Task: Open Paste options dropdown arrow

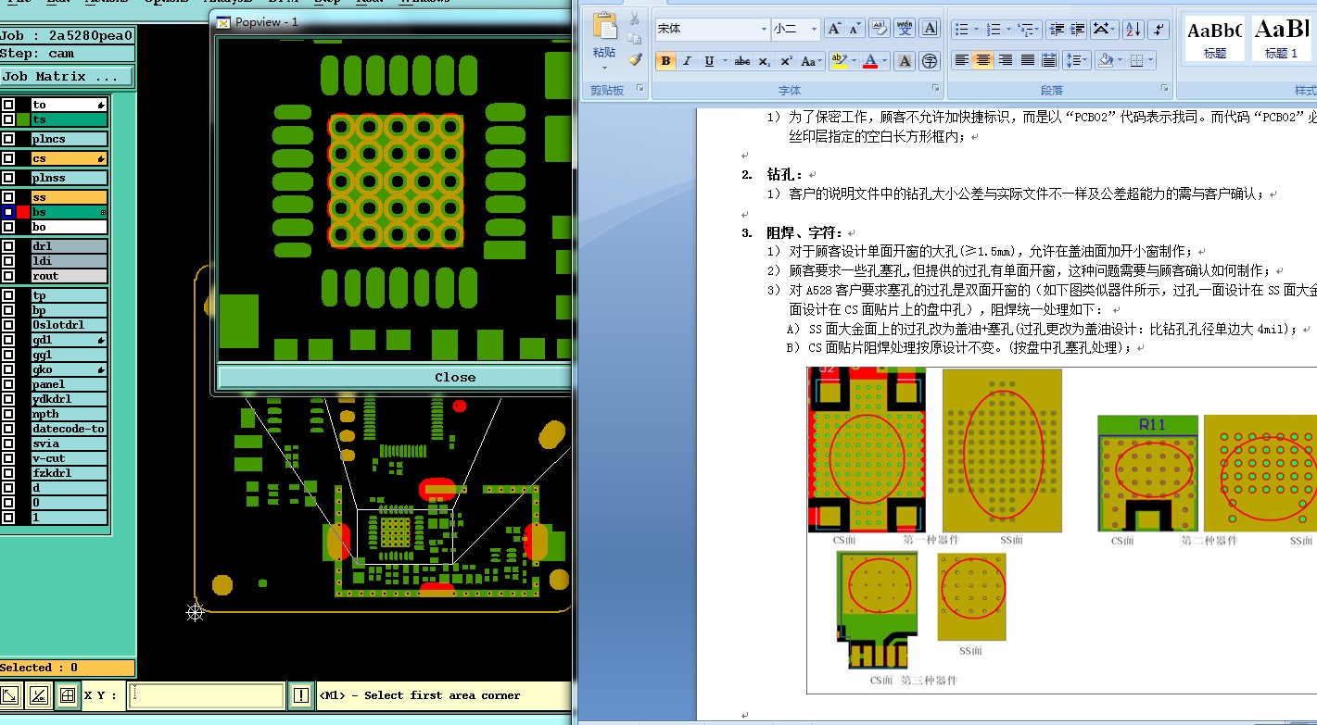Action: [x=604, y=67]
